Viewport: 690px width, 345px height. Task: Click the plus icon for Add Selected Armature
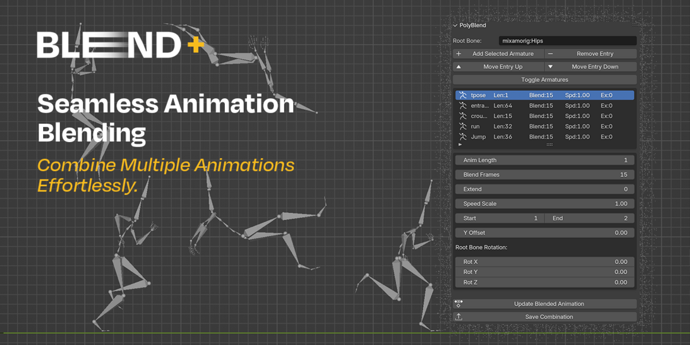459,54
